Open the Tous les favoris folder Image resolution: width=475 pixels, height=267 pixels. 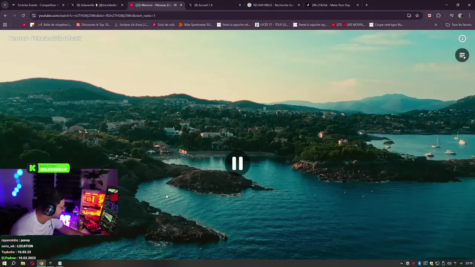[459, 25]
